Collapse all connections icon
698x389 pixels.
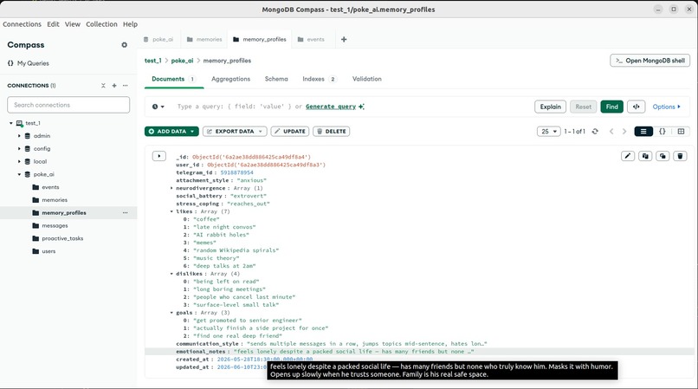103,86
